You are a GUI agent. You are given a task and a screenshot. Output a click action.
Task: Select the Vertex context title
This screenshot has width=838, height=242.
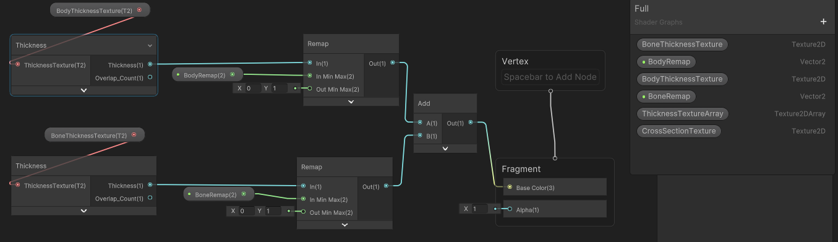coord(515,61)
